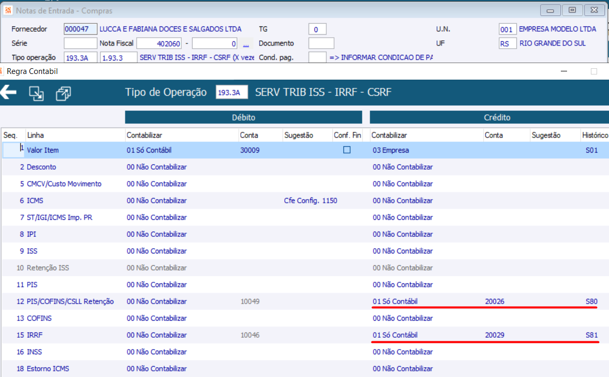Click debit account 10046 on IRRF row

250,335
